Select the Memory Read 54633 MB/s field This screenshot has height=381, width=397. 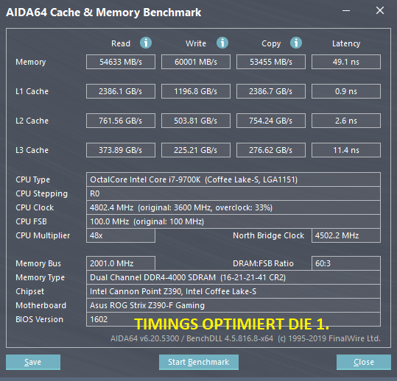point(121,62)
